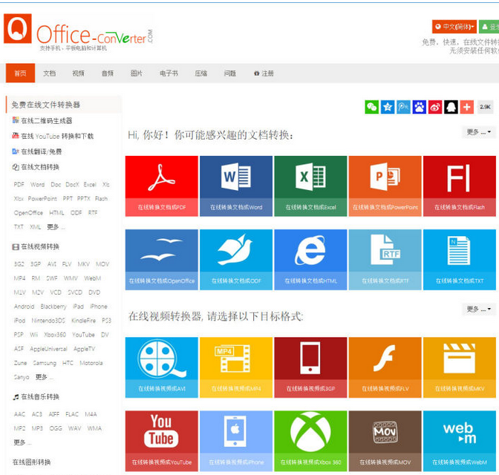Image resolution: width=499 pixels, height=475 pixels.
Task: Open the RTF conversion tile
Action: (385, 260)
